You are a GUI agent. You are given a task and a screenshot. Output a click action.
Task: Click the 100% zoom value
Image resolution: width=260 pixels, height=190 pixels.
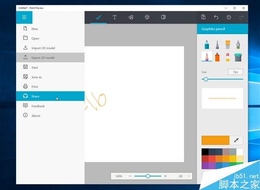[119, 176]
